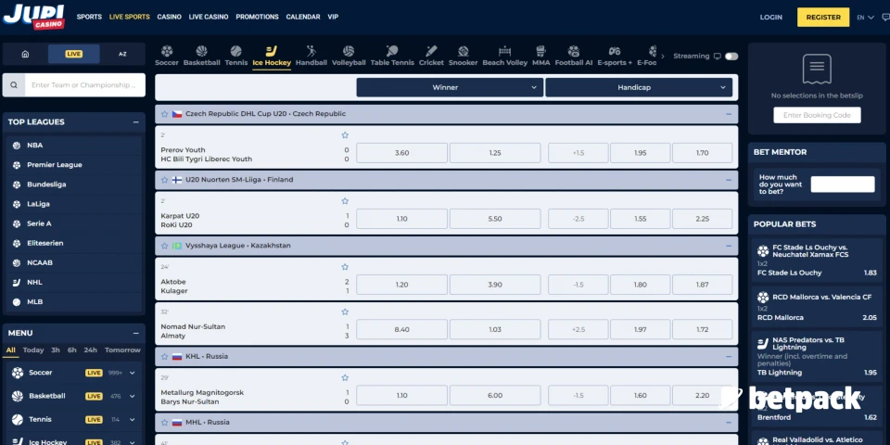
Task: Click the Jupi Casino logo
Action: click(34, 17)
